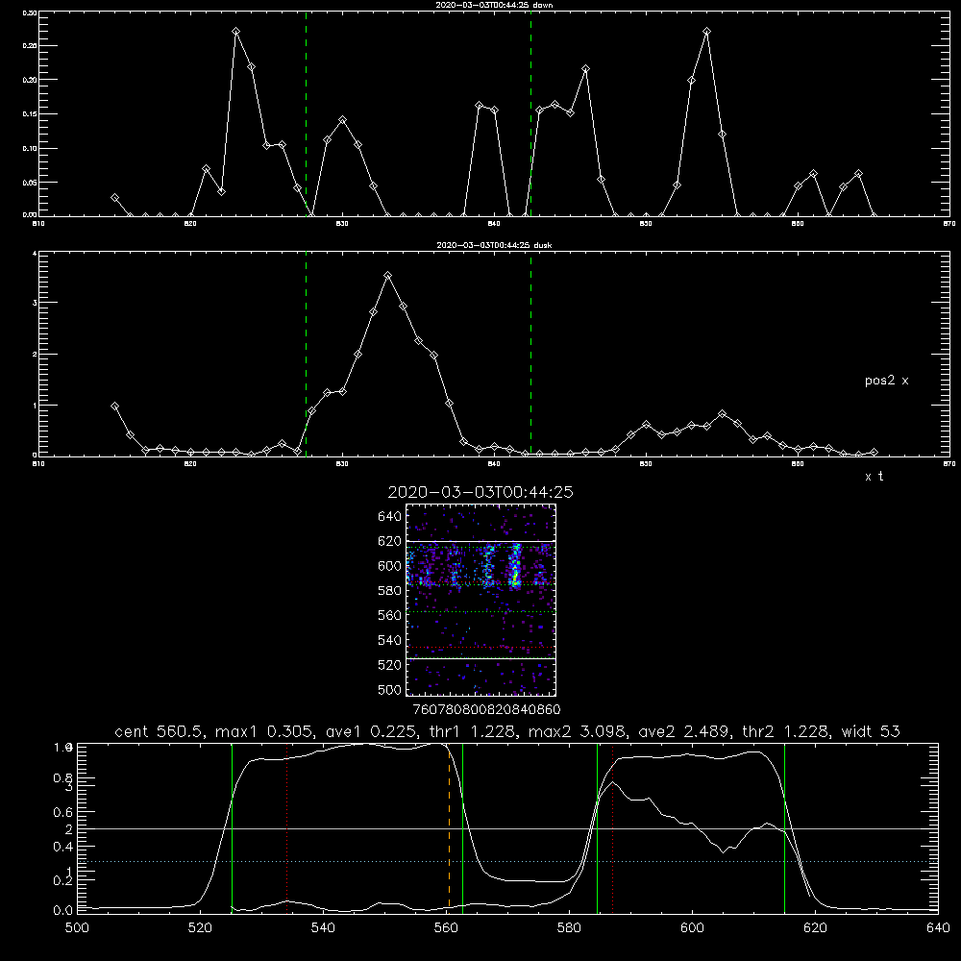Click the blue dotted horizontal threshold line

(x=507, y=861)
